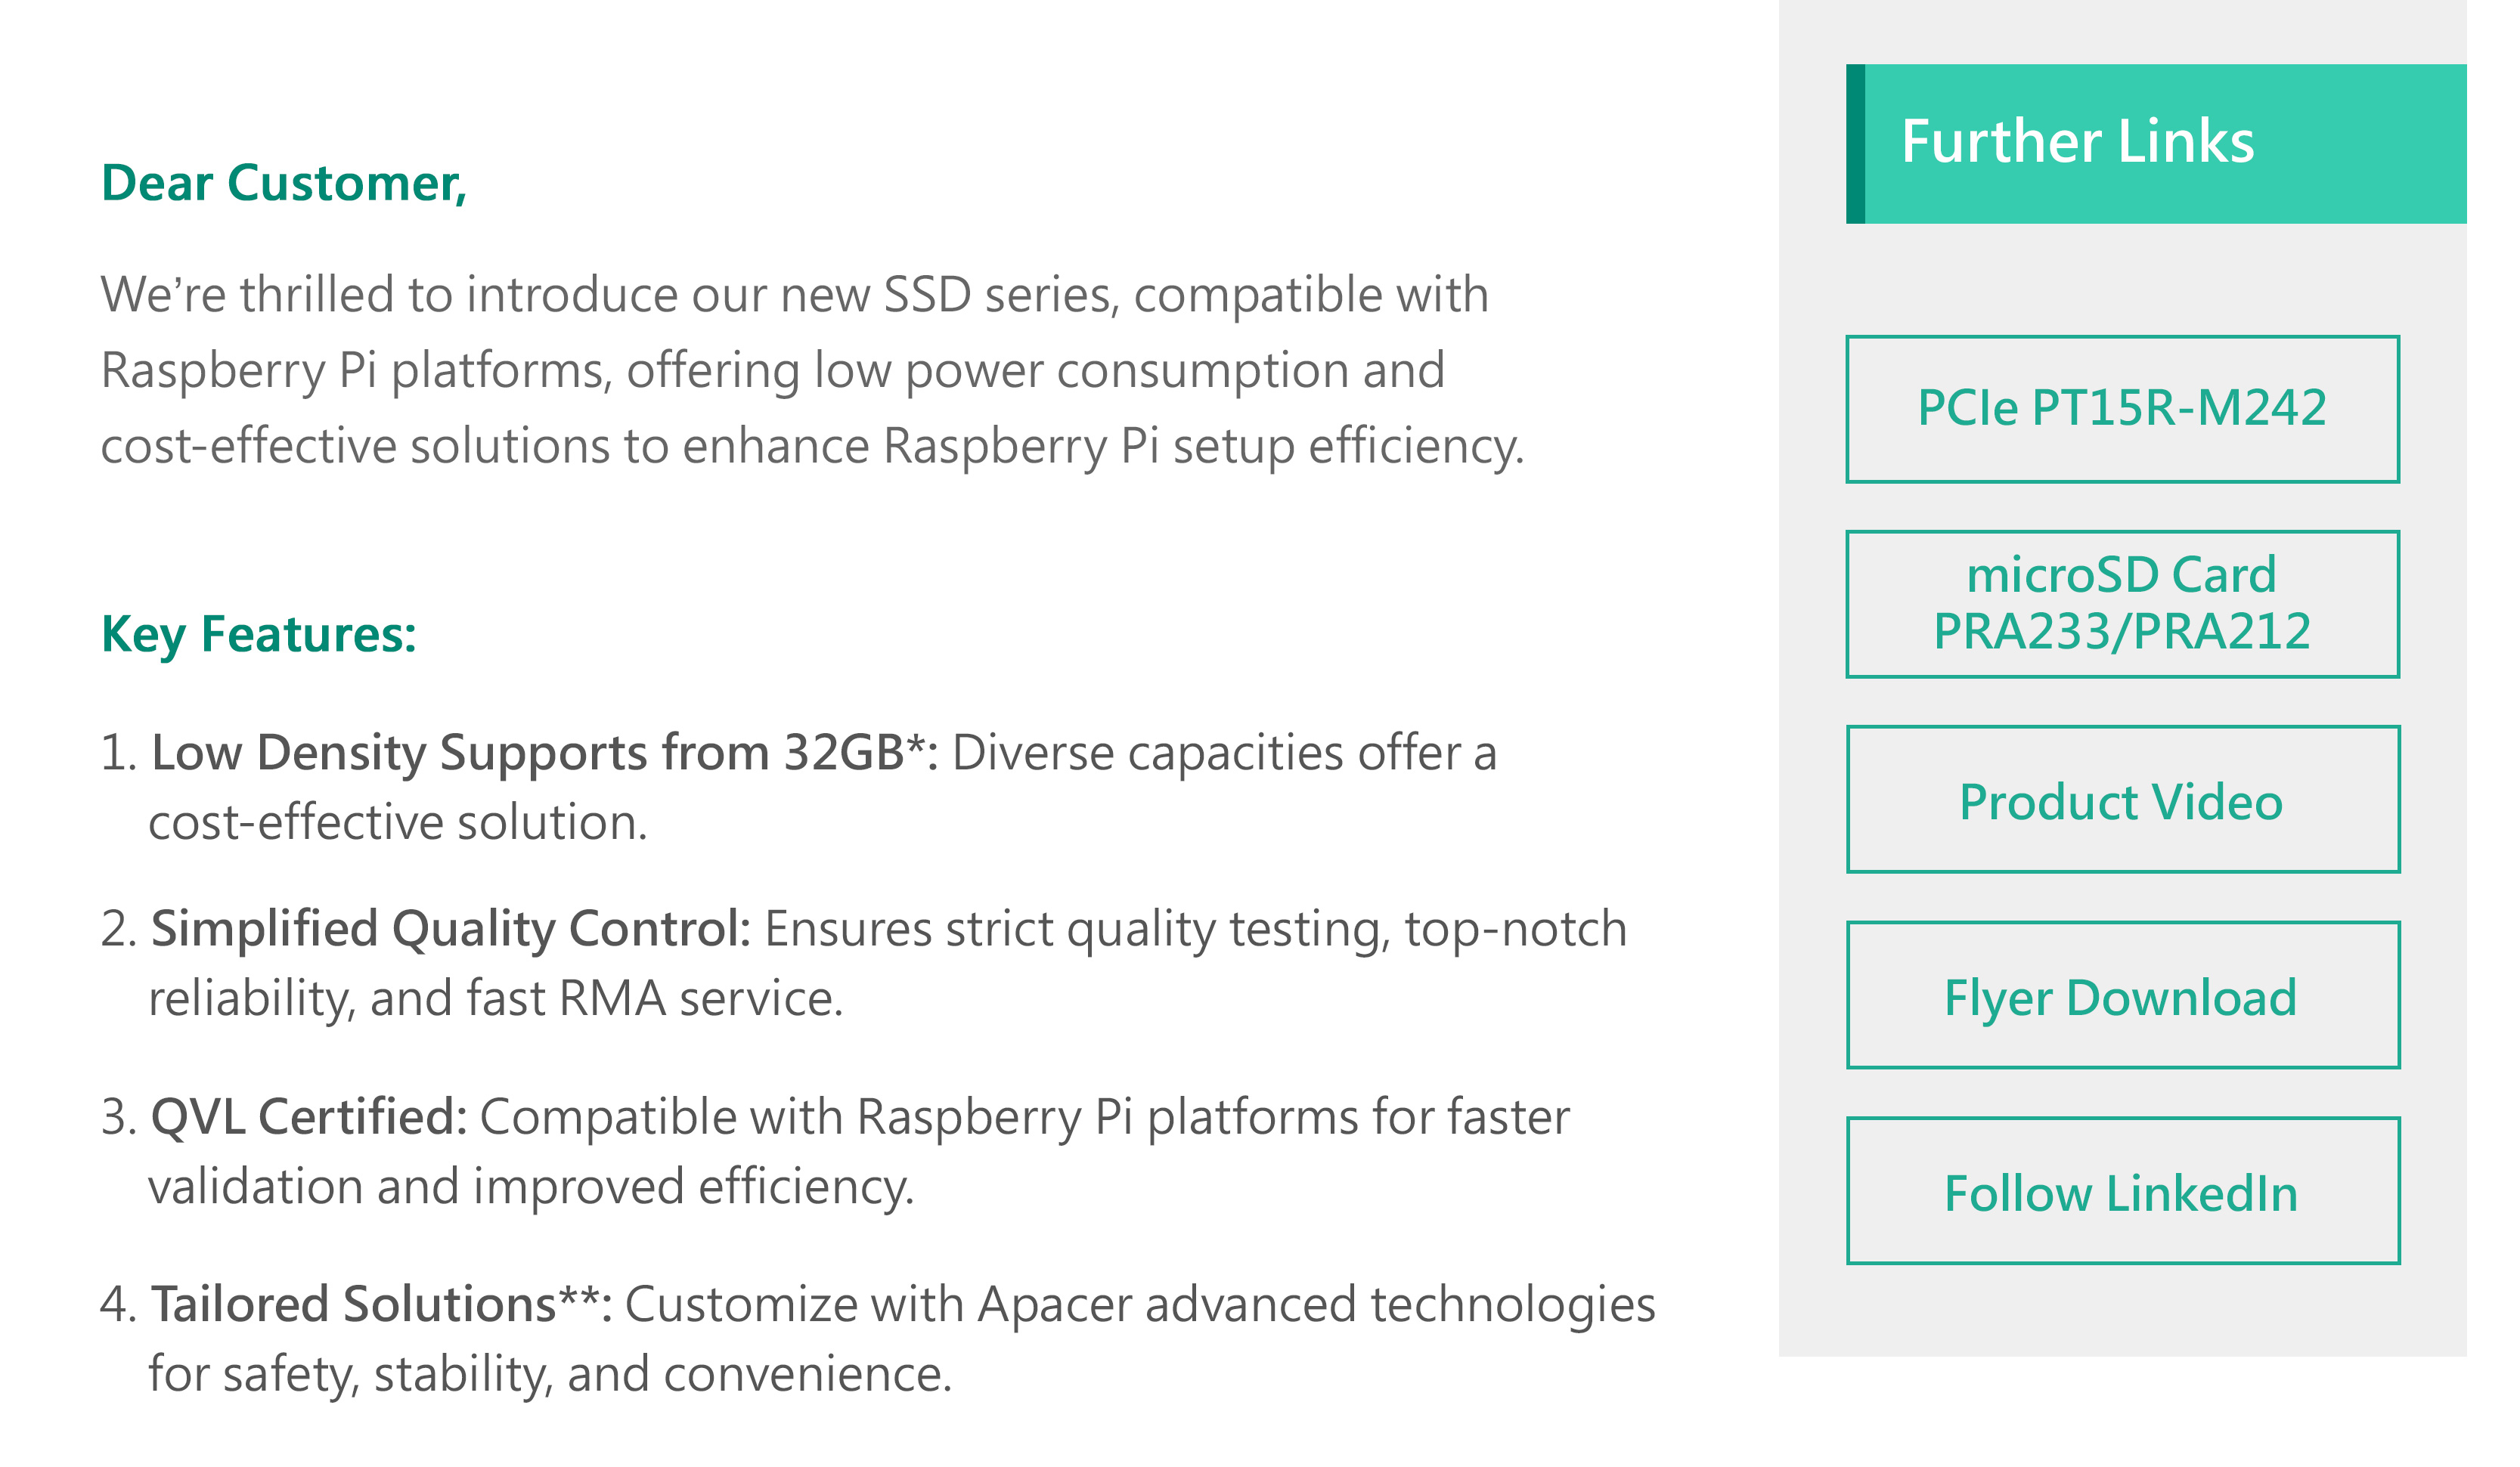Click 'validation and improved efficiency' text line
2520x1467 pixels.
tap(530, 1187)
